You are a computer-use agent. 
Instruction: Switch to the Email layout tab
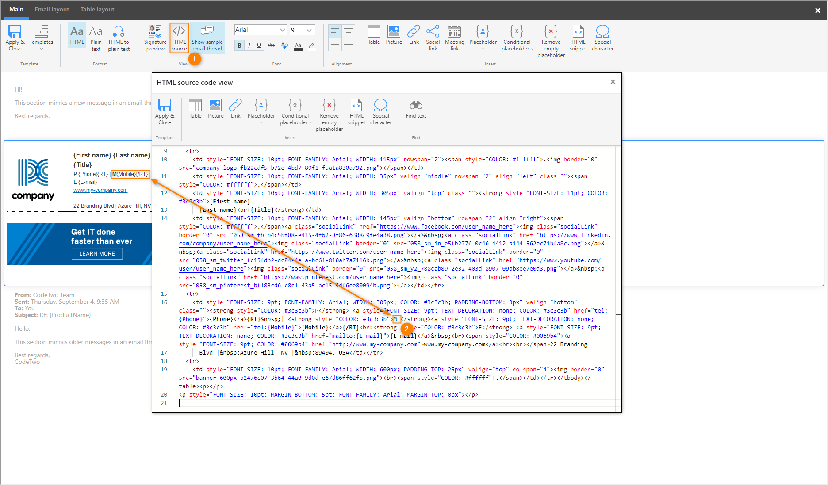pos(52,9)
